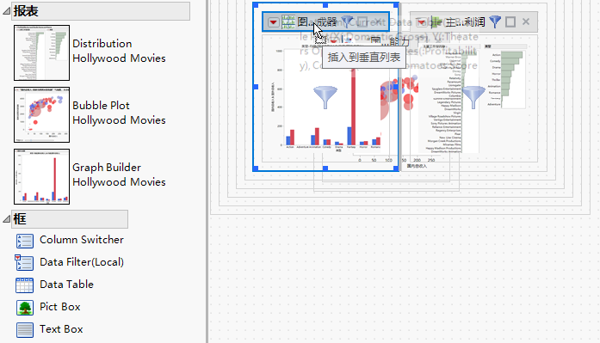Click the Data Filter(Local) label
The height and width of the screenshot is (343, 600).
(82, 262)
